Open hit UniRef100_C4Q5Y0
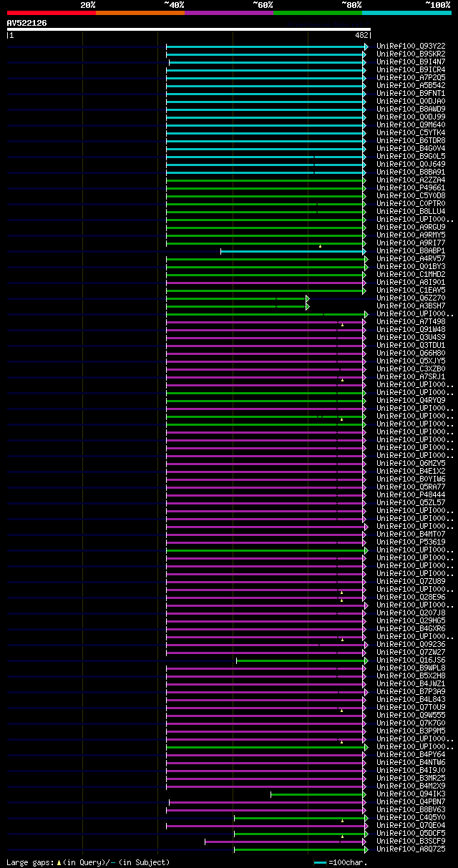 [x=411, y=817]
